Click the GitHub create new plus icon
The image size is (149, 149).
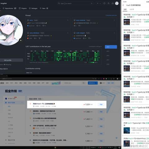(97, 3)
